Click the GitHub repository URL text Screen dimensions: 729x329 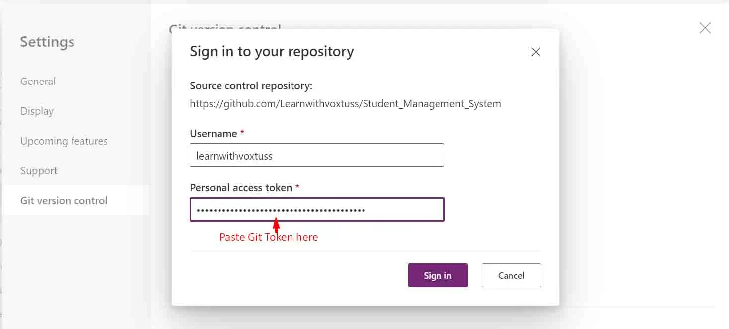[345, 104]
